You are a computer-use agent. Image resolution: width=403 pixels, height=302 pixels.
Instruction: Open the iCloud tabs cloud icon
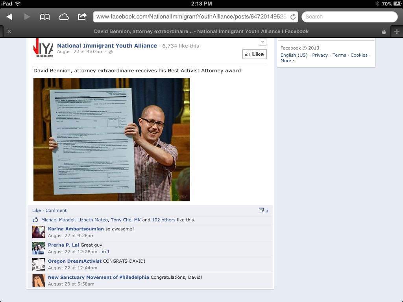(x=63, y=17)
